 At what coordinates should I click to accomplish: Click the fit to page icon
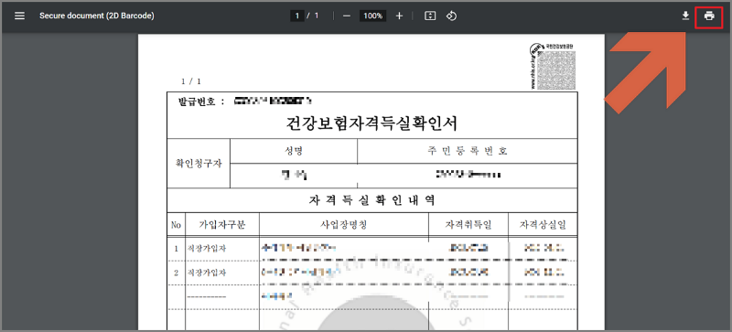pyautogui.click(x=430, y=16)
